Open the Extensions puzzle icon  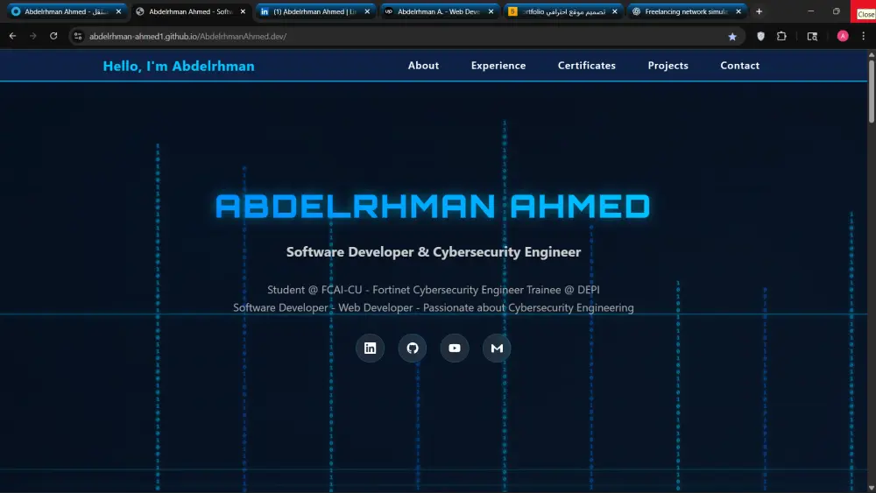pos(781,36)
